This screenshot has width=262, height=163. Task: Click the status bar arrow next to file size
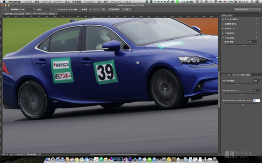(x=40, y=154)
